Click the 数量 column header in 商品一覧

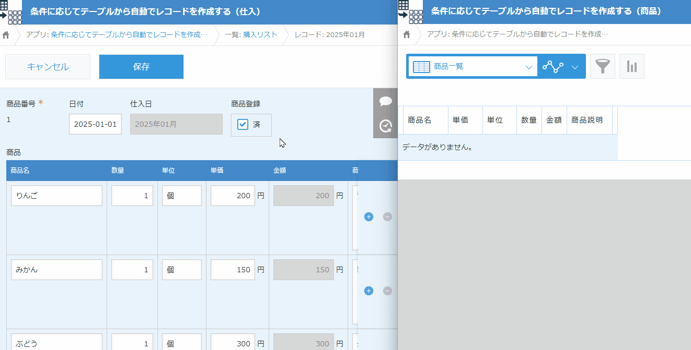point(529,120)
